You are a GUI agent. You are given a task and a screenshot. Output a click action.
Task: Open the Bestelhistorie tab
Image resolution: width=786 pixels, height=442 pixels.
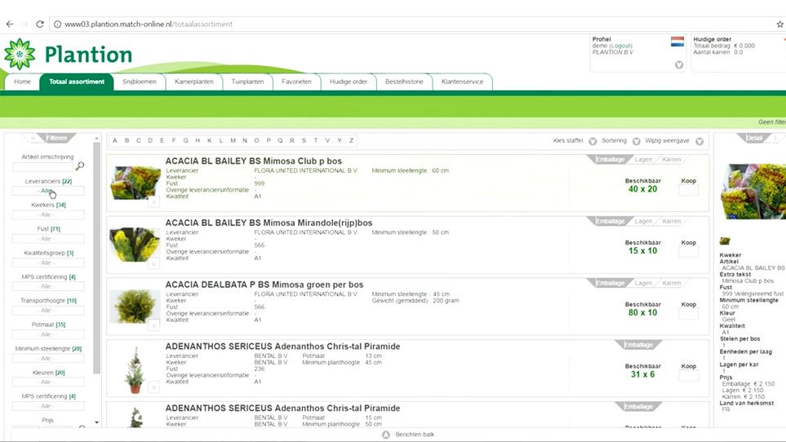tap(404, 82)
